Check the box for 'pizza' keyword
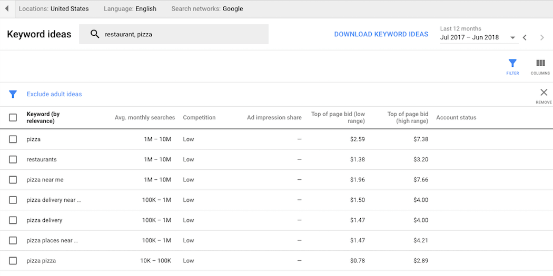The width and height of the screenshot is (553, 276). pos(13,139)
